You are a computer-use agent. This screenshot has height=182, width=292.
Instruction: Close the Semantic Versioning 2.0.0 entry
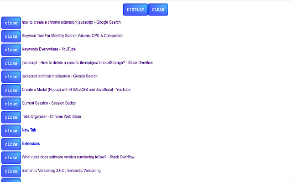11,171
